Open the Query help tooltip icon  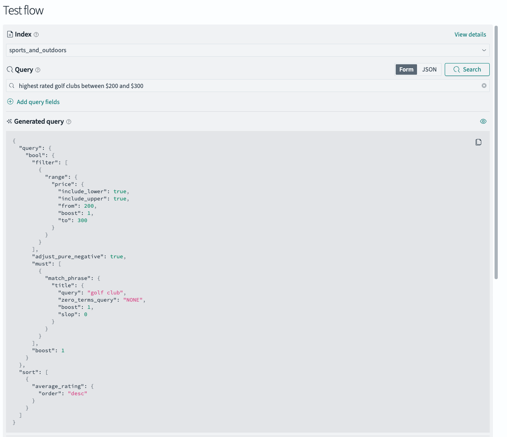(x=37, y=69)
